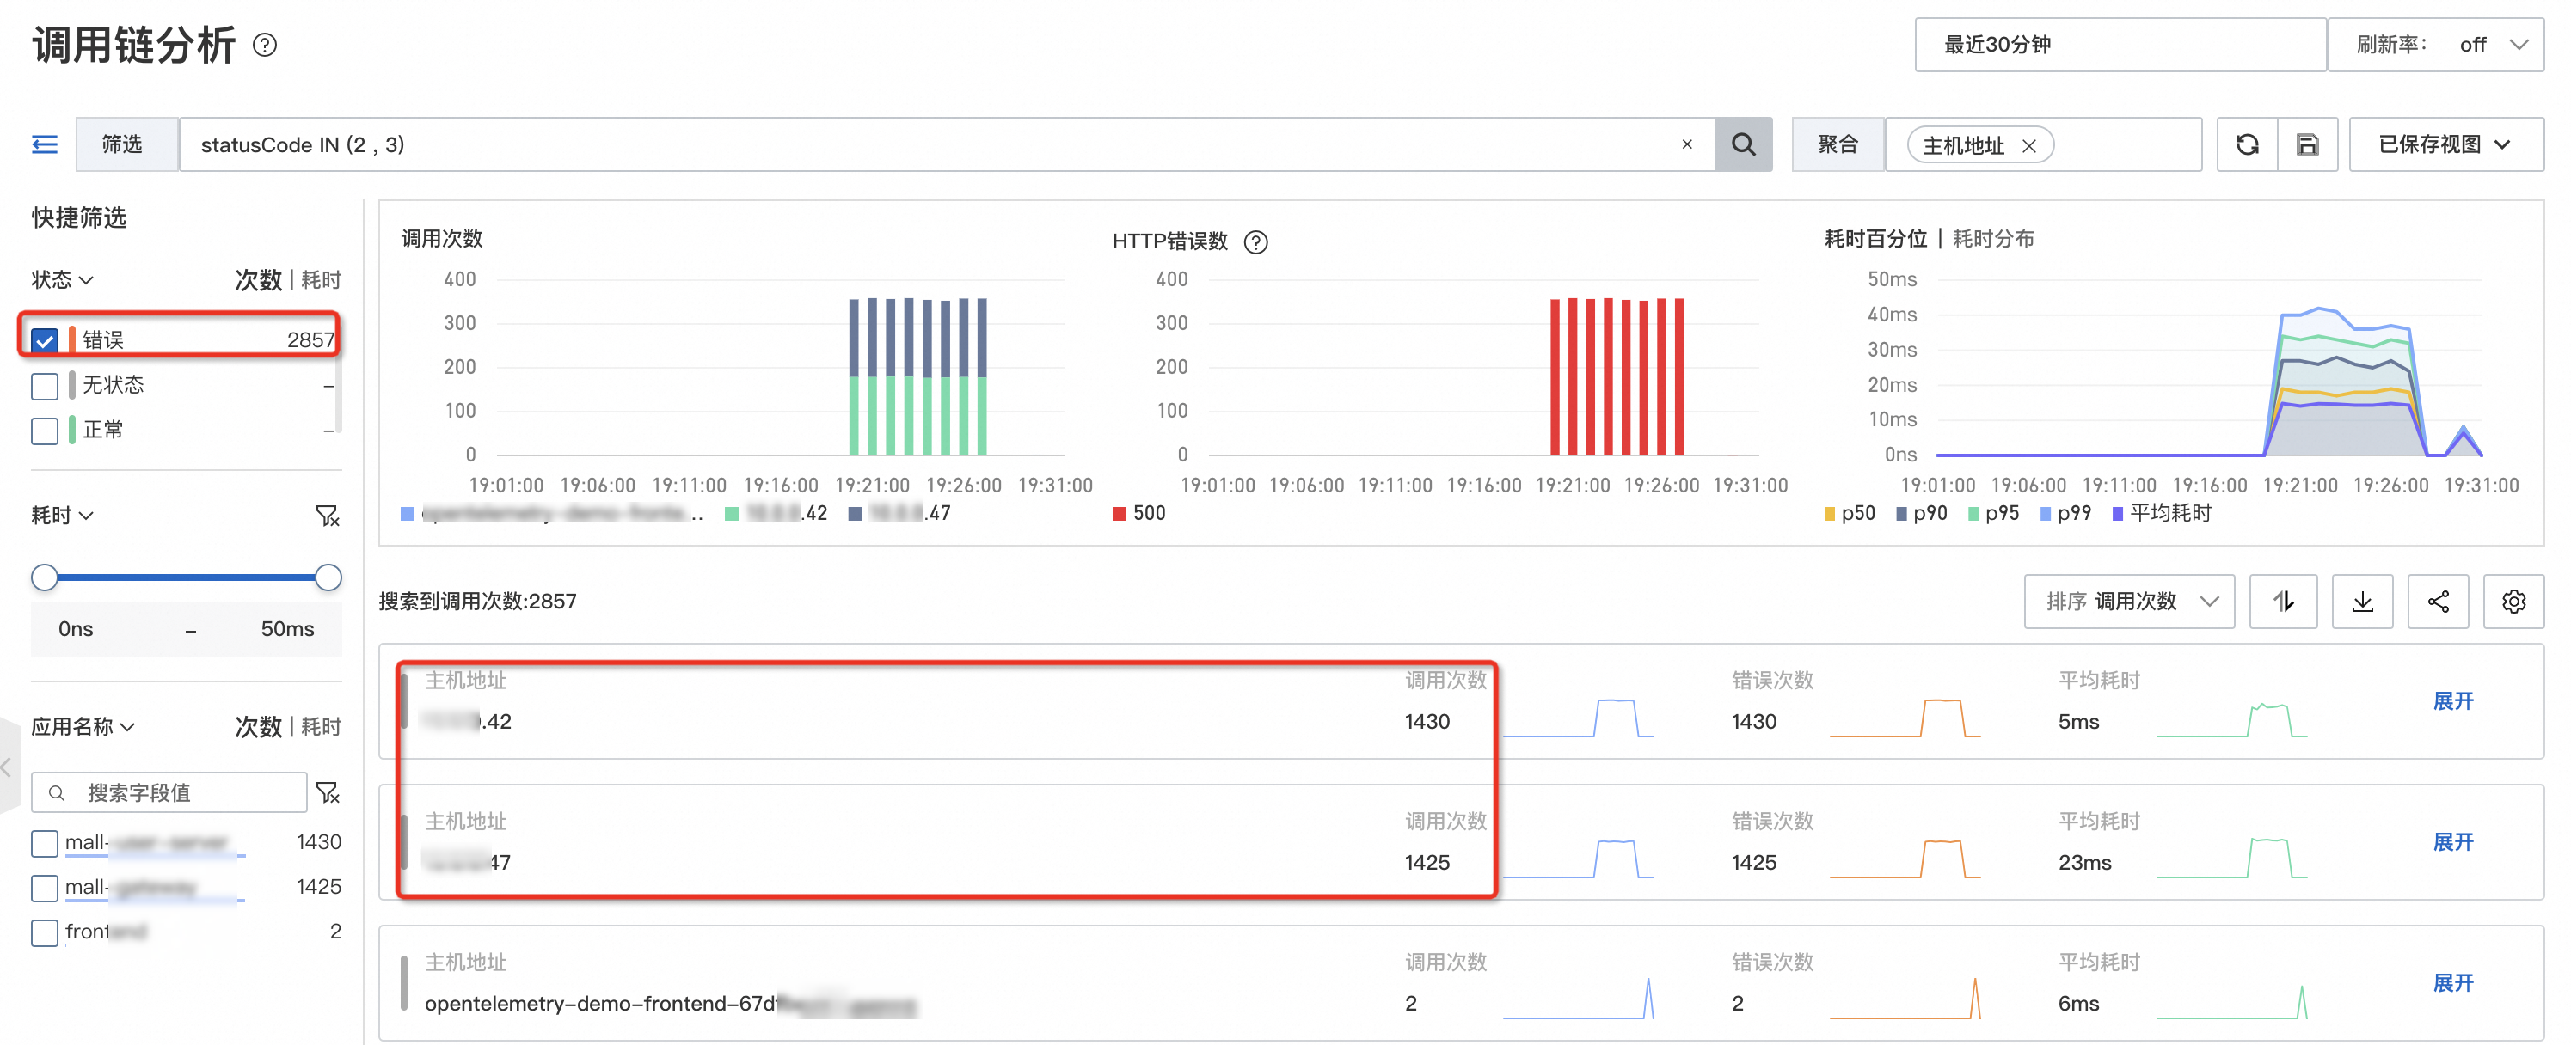Toggle the .42 host legend in 调用次数 chart

776,514
